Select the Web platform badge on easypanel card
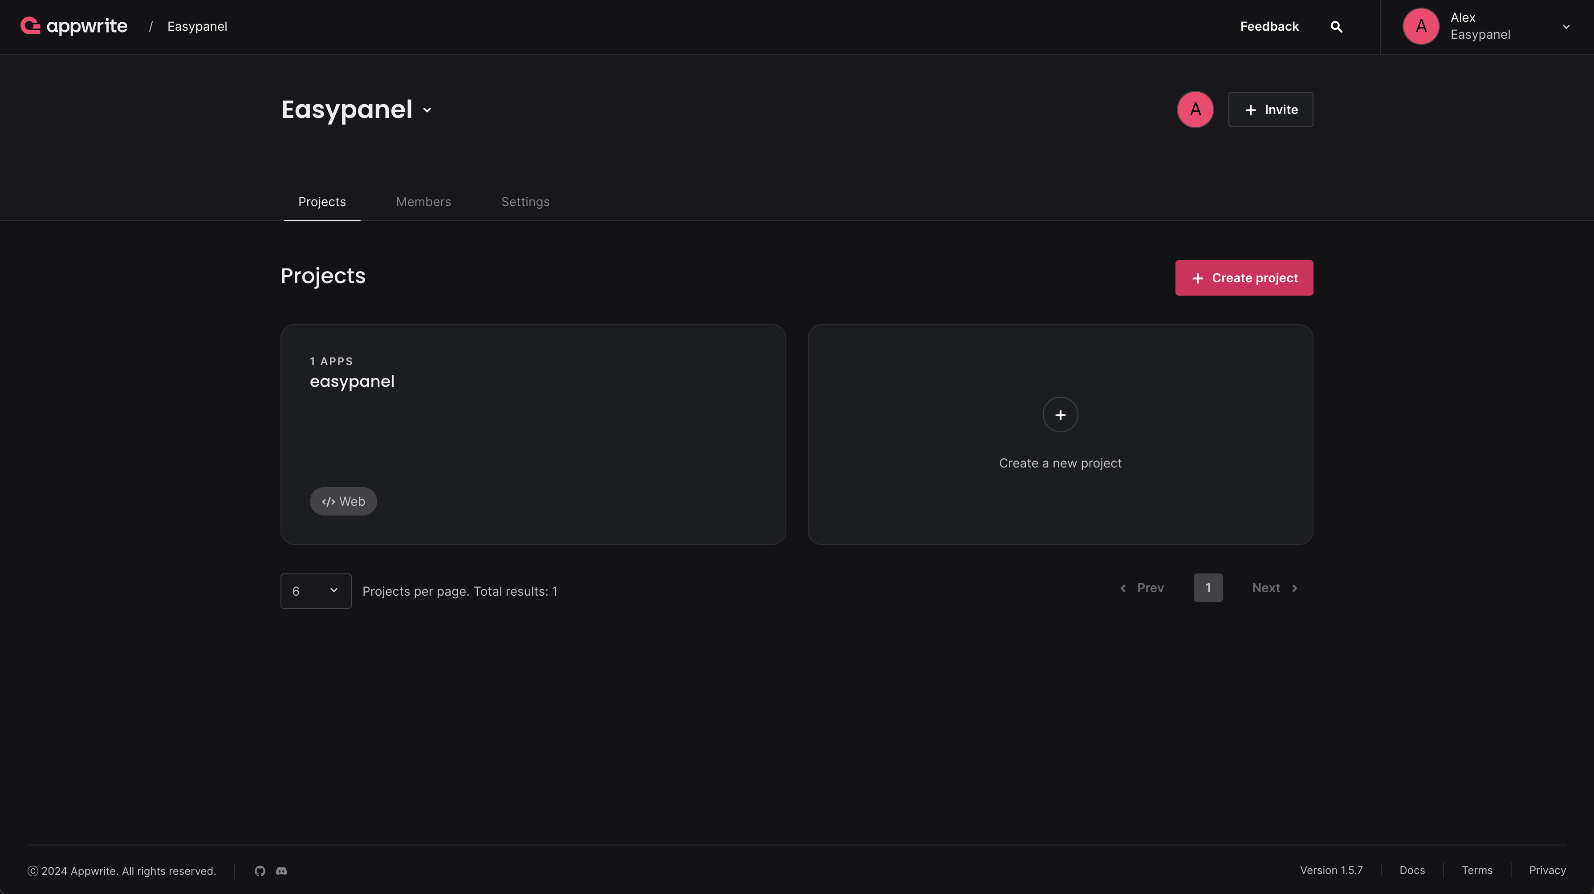Viewport: 1594px width, 894px height. pos(343,501)
